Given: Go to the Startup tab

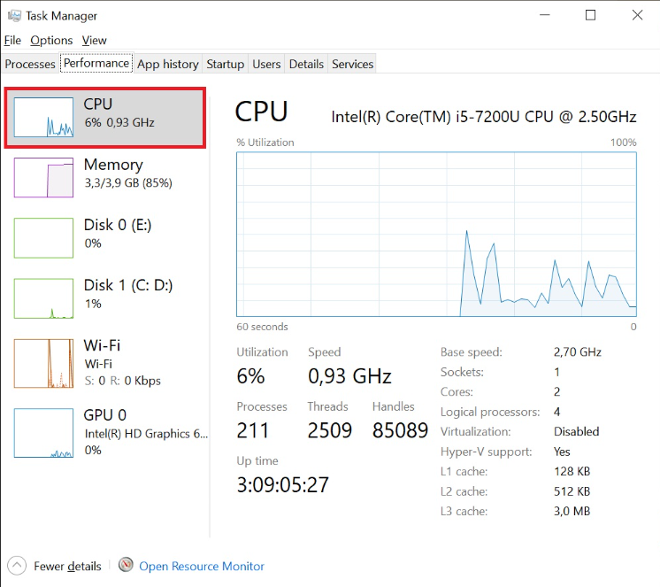Looking at the screenshot, I should click(225, 64).
